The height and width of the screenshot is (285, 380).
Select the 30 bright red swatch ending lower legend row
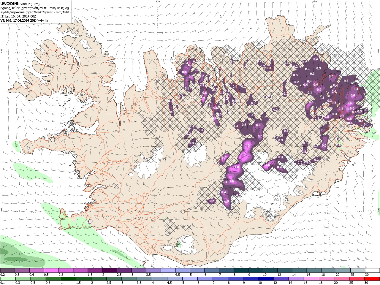coord(372,279)
